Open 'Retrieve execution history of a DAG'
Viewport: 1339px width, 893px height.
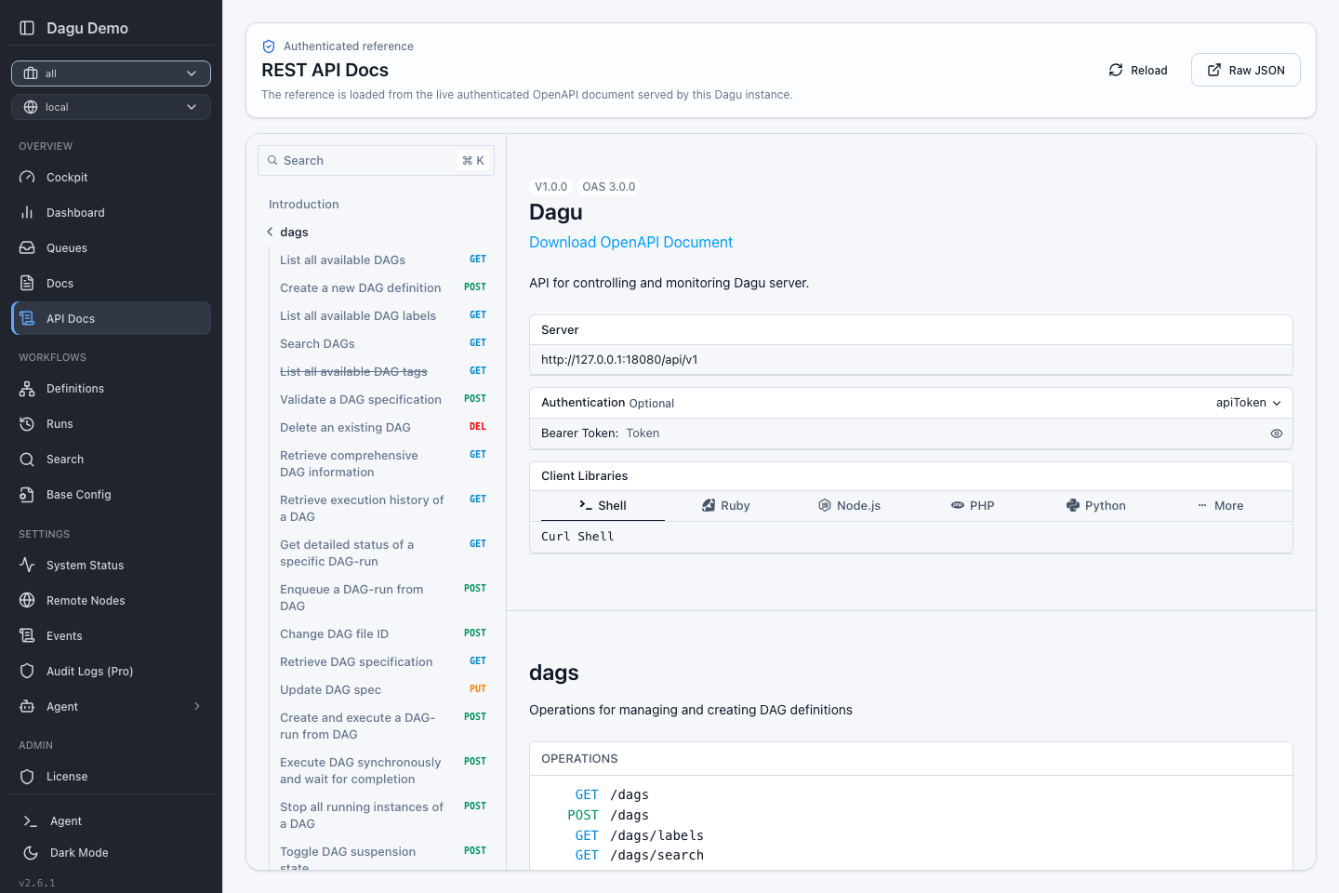click(382, 508)
